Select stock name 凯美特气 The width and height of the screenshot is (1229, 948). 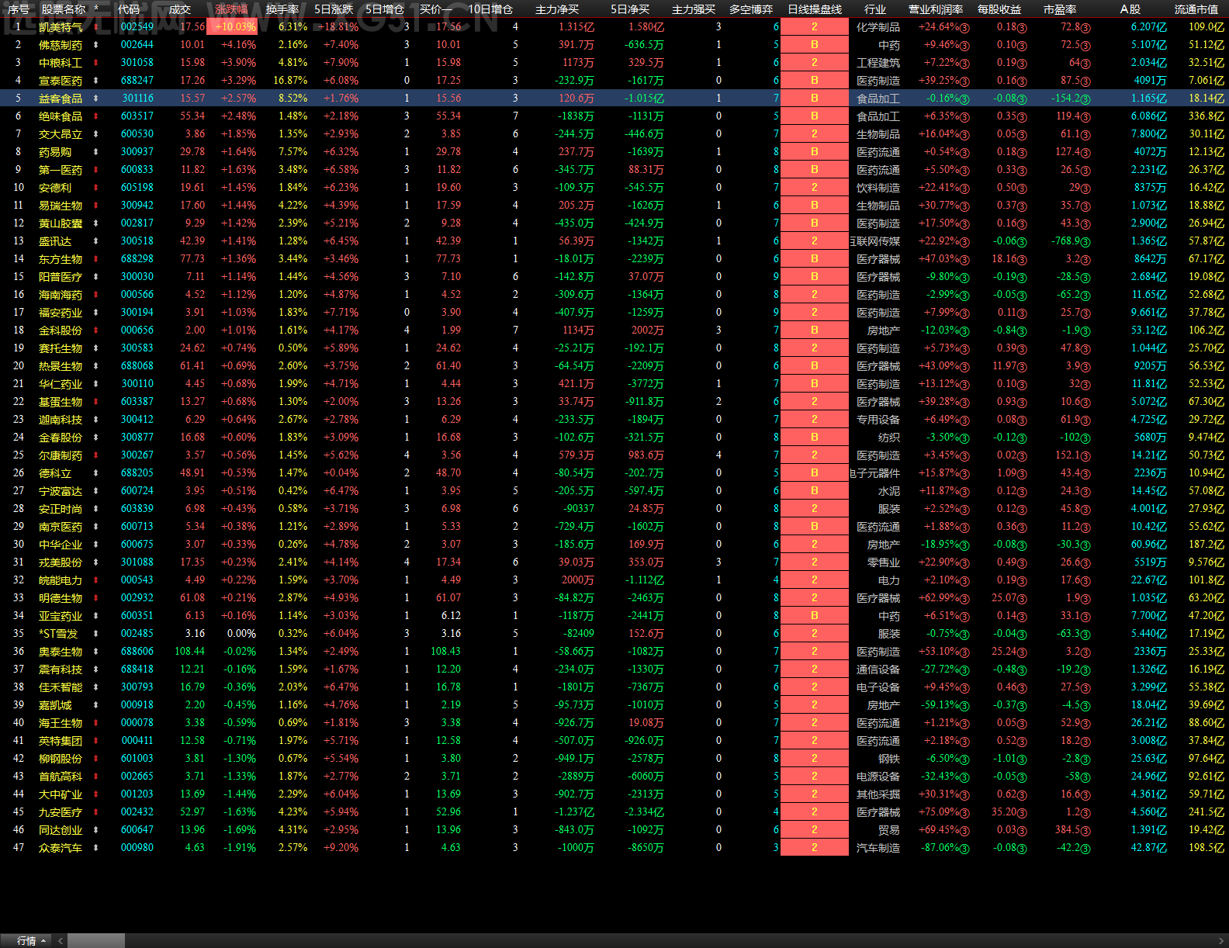(61, 27)
